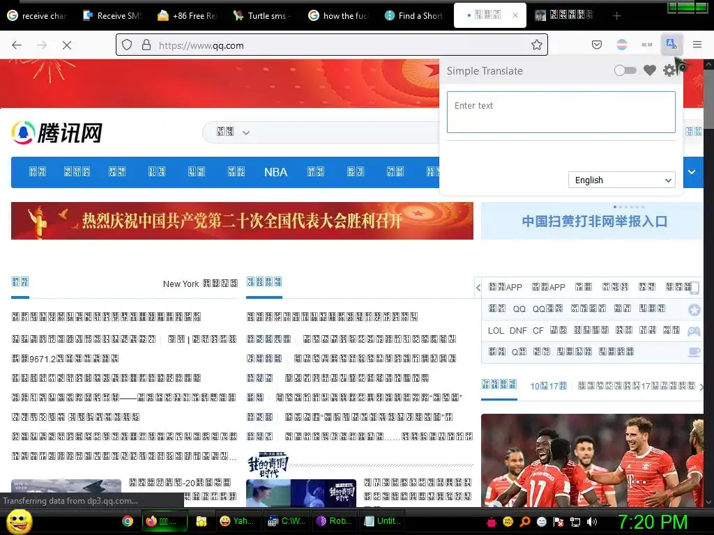Save page to Pocket
The image size is (714, 535).
click(597, 45)
